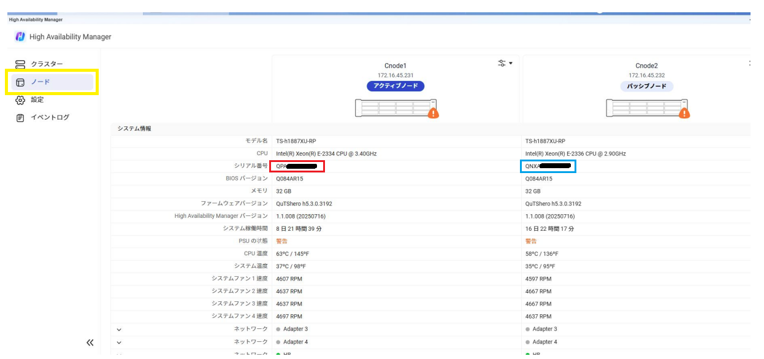Click the cluster icon beside クラスター
Screen dimensions: 764x359
coord(20,64)
